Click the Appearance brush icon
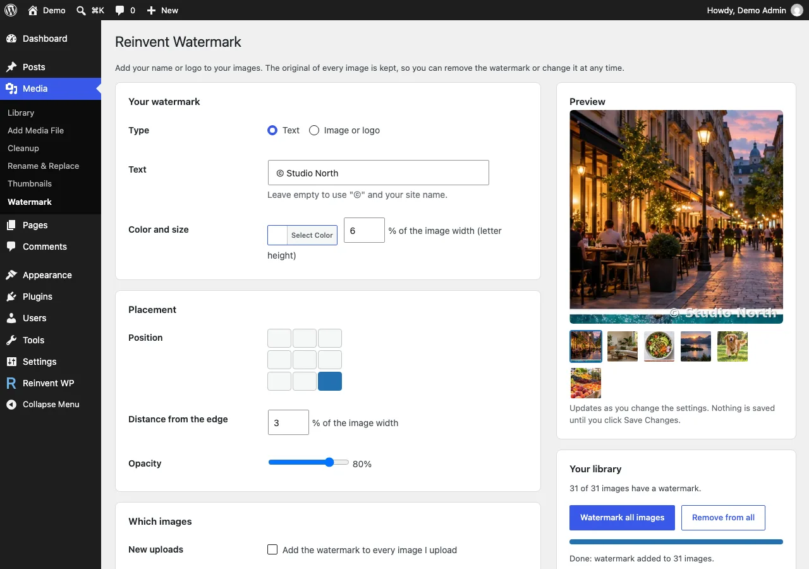Screen dimensions: 809x569 pos(11,275)
